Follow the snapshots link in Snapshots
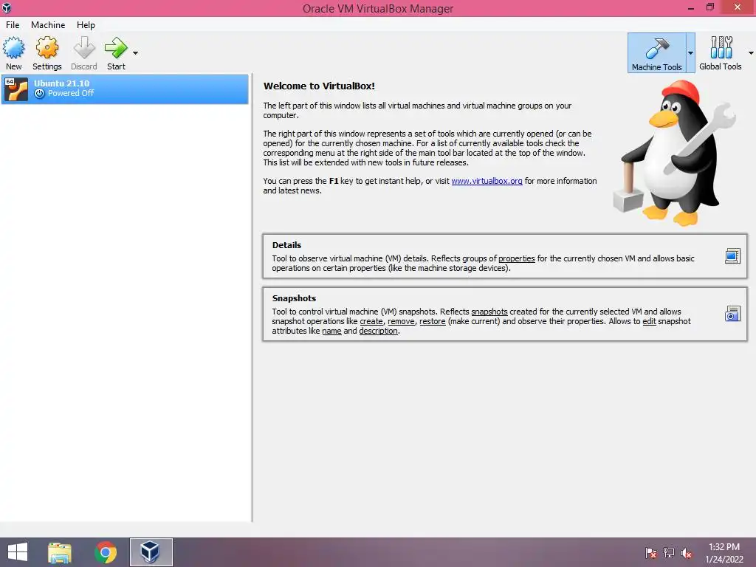This screenshot has width=756, height=567. point(489,312)
